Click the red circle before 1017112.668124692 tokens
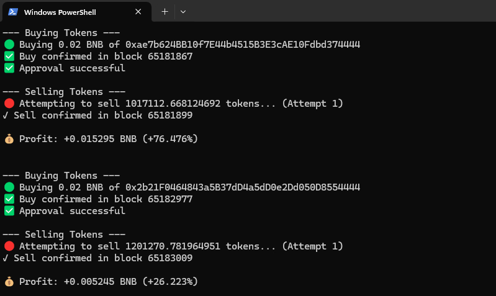The height and width of the screenshot is (296, 496). [x=9, y=104]
